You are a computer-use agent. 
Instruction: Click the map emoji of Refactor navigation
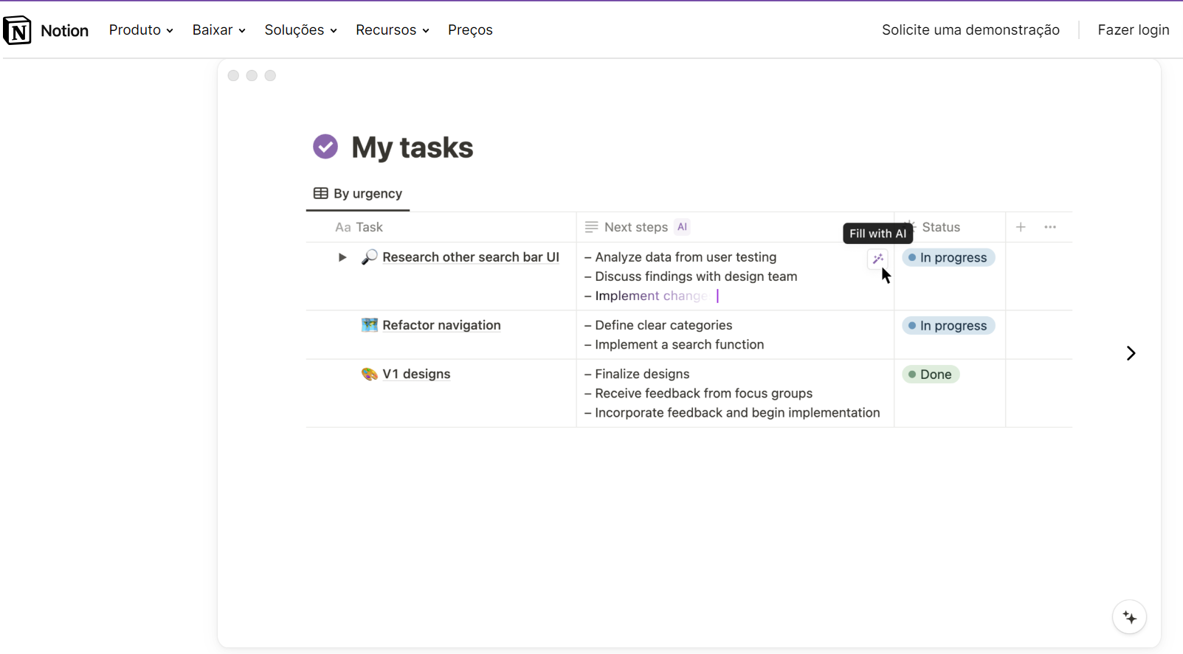pos(369,325)
